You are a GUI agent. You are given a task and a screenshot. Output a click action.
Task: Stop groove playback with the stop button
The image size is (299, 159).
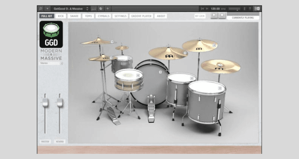point(222,15)
